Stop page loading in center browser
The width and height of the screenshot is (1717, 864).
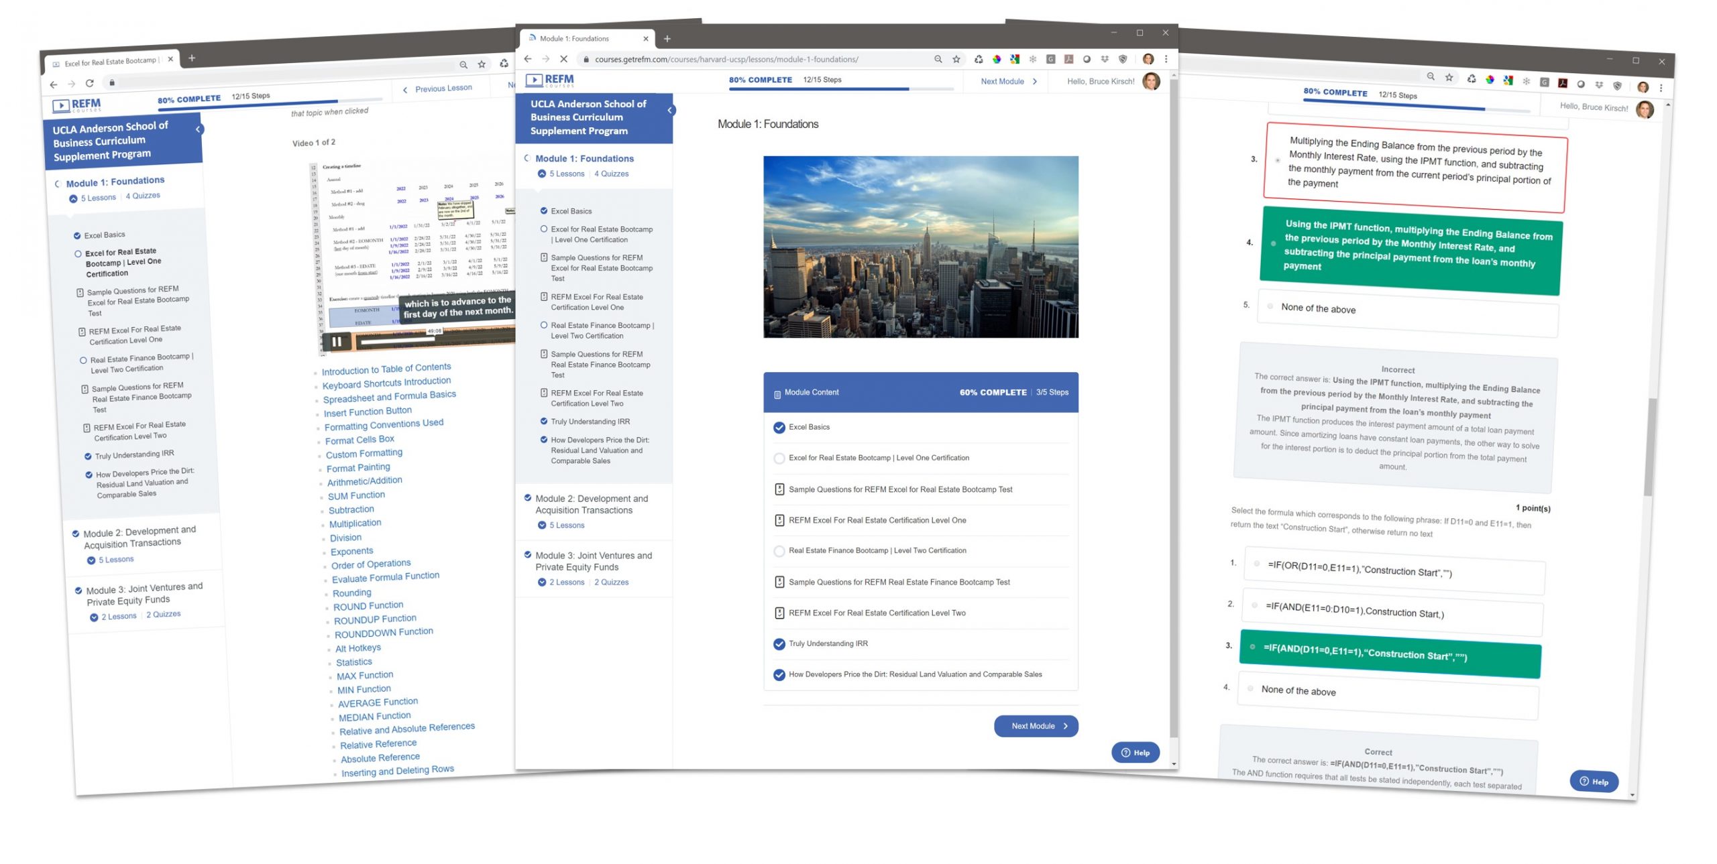point(563,59)
